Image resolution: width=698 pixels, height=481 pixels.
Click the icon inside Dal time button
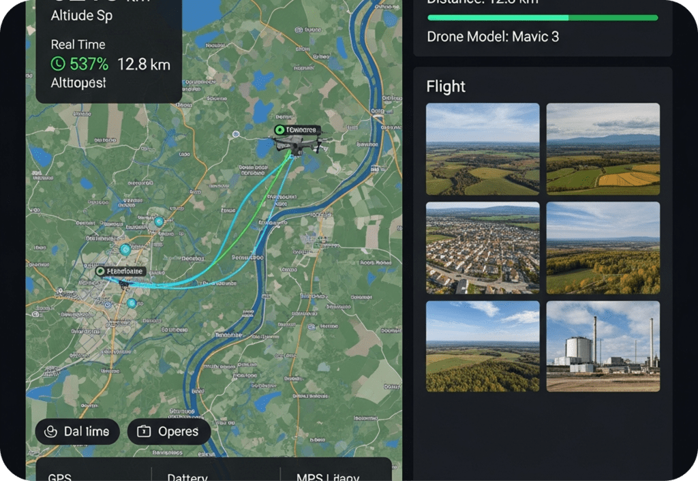tap(50, 431)
